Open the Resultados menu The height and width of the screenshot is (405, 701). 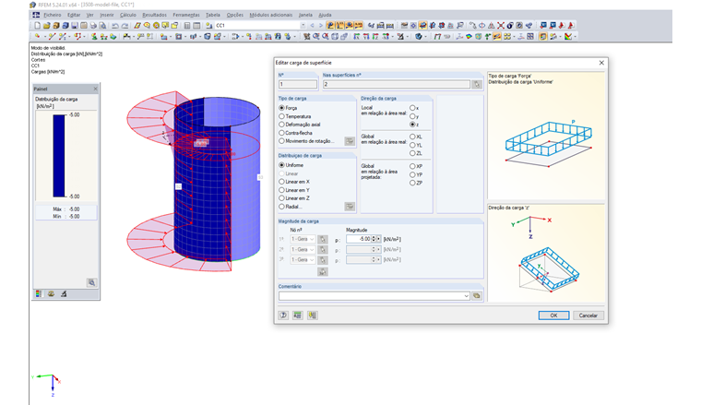click(x=155, y=15)
